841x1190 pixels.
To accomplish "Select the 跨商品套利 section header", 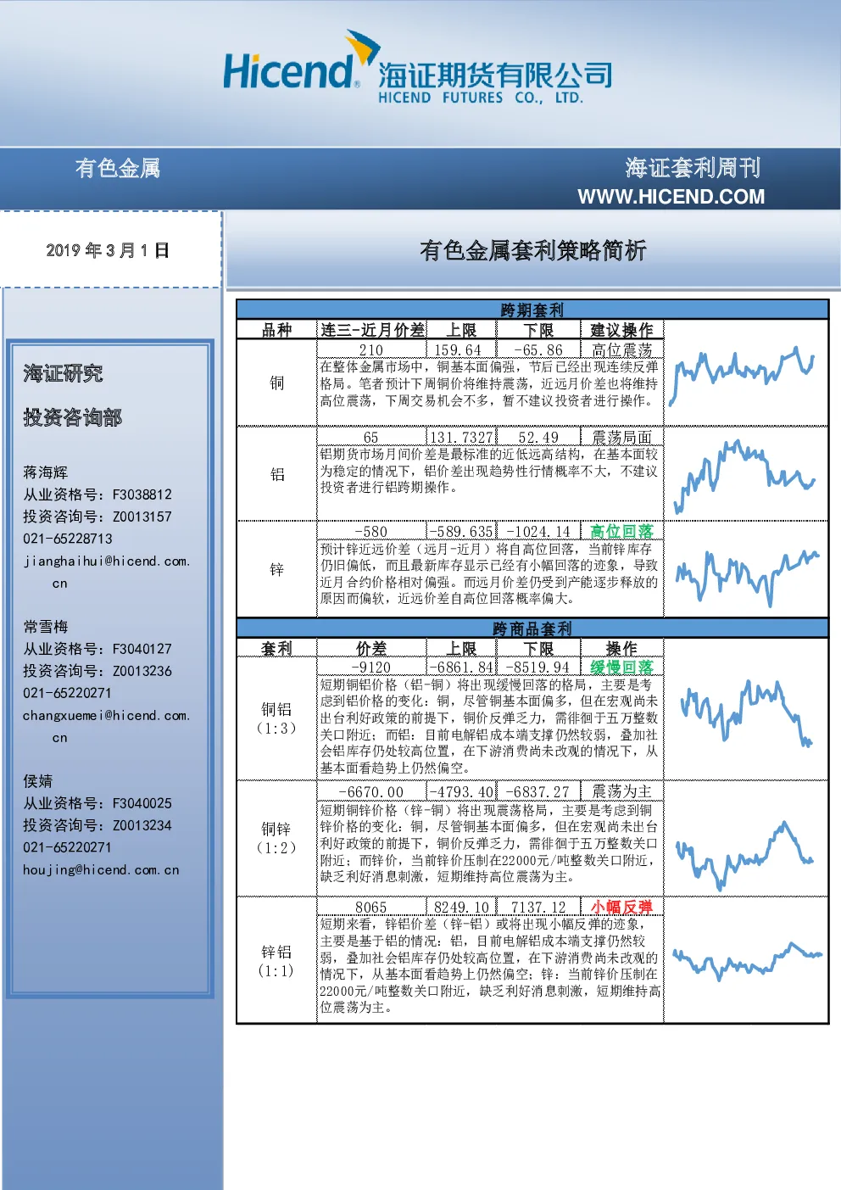I will tap(532, 629).
